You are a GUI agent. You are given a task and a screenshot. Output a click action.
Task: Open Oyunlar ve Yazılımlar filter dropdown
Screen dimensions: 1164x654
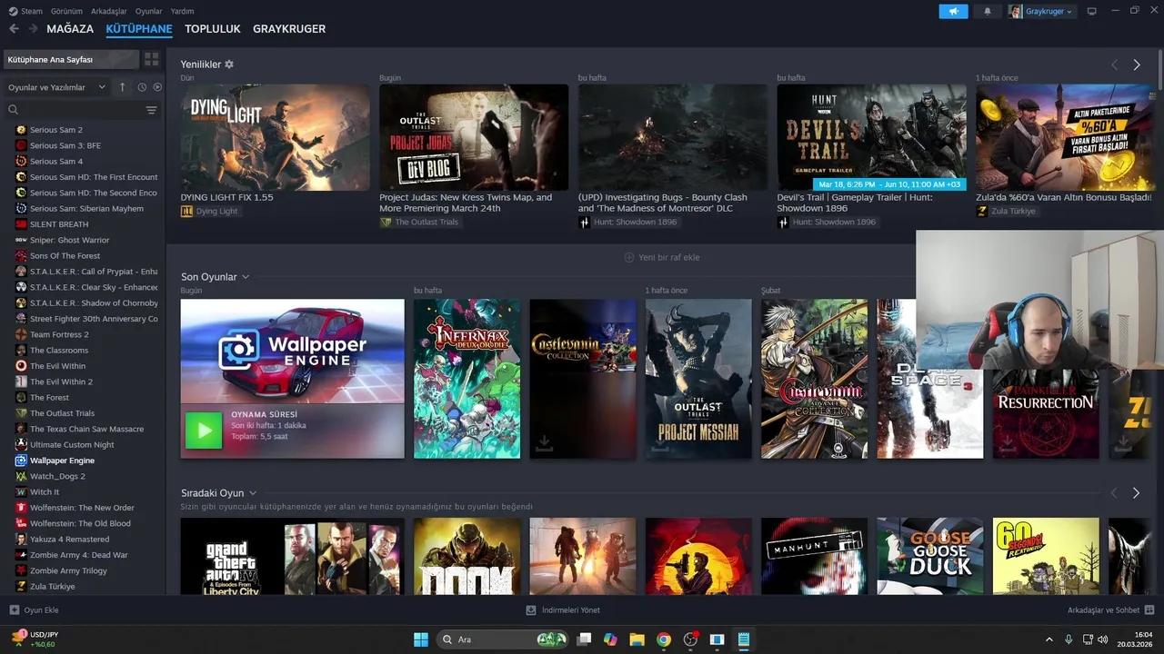56,87
